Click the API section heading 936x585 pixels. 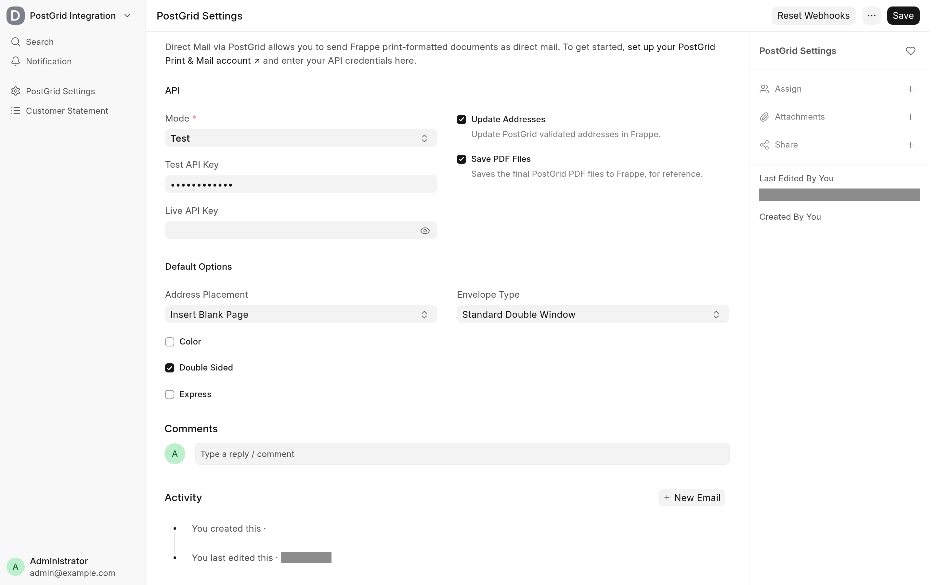click(x=173, y=90)
